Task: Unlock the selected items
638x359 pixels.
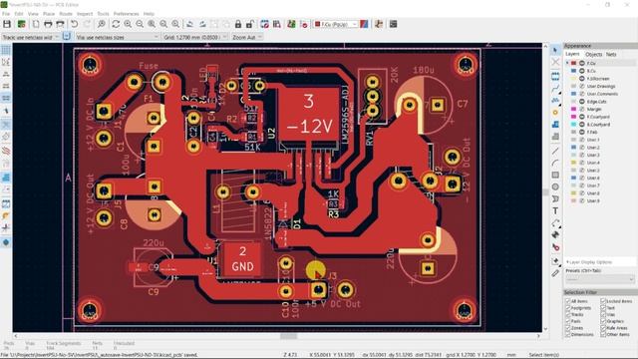Action: 250,24
